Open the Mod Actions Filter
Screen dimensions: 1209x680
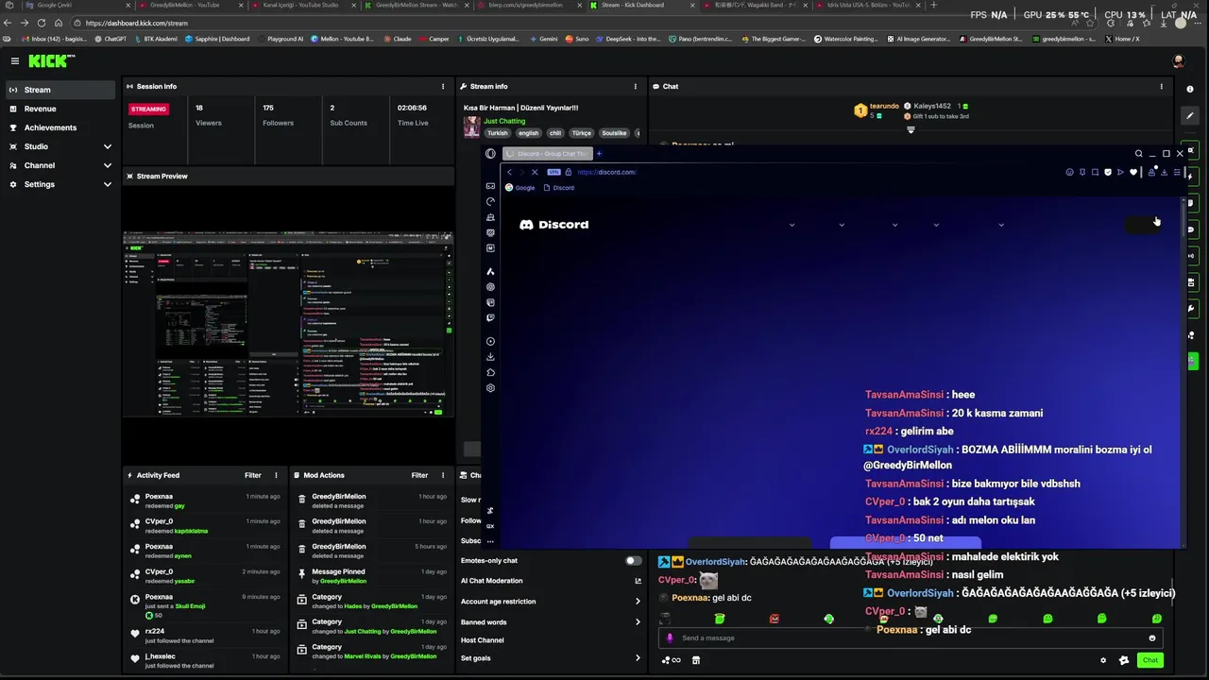coord(419,475)
